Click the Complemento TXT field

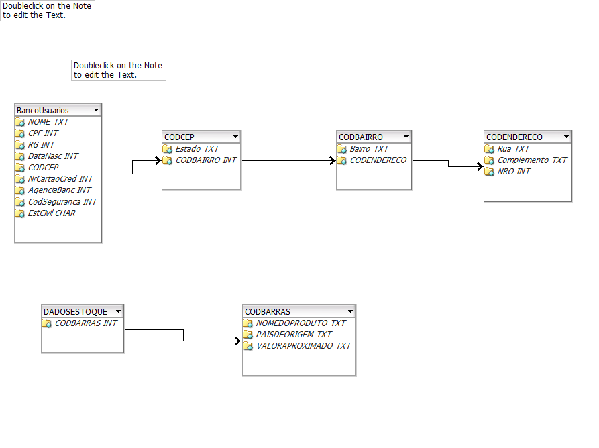pyautogui.click(x=532, y=160)
